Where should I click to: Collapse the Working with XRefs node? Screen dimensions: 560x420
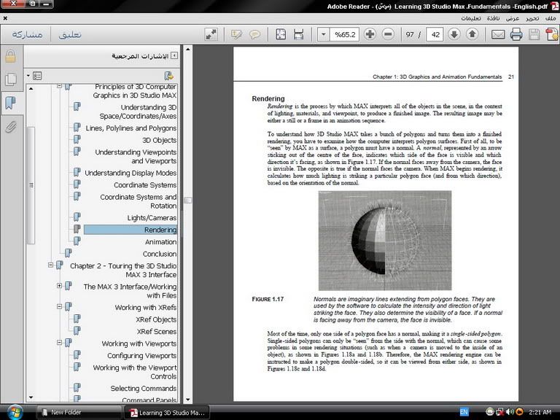59,306
